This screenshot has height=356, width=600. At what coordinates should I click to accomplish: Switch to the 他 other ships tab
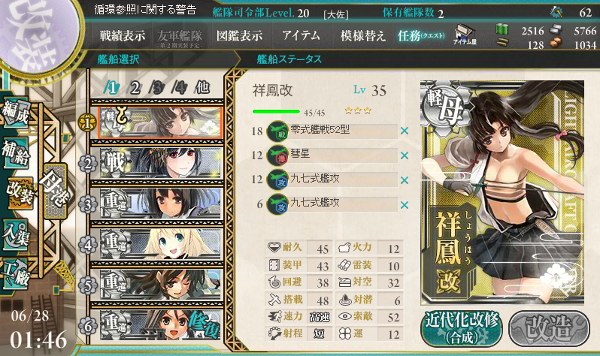coord(203,88)
